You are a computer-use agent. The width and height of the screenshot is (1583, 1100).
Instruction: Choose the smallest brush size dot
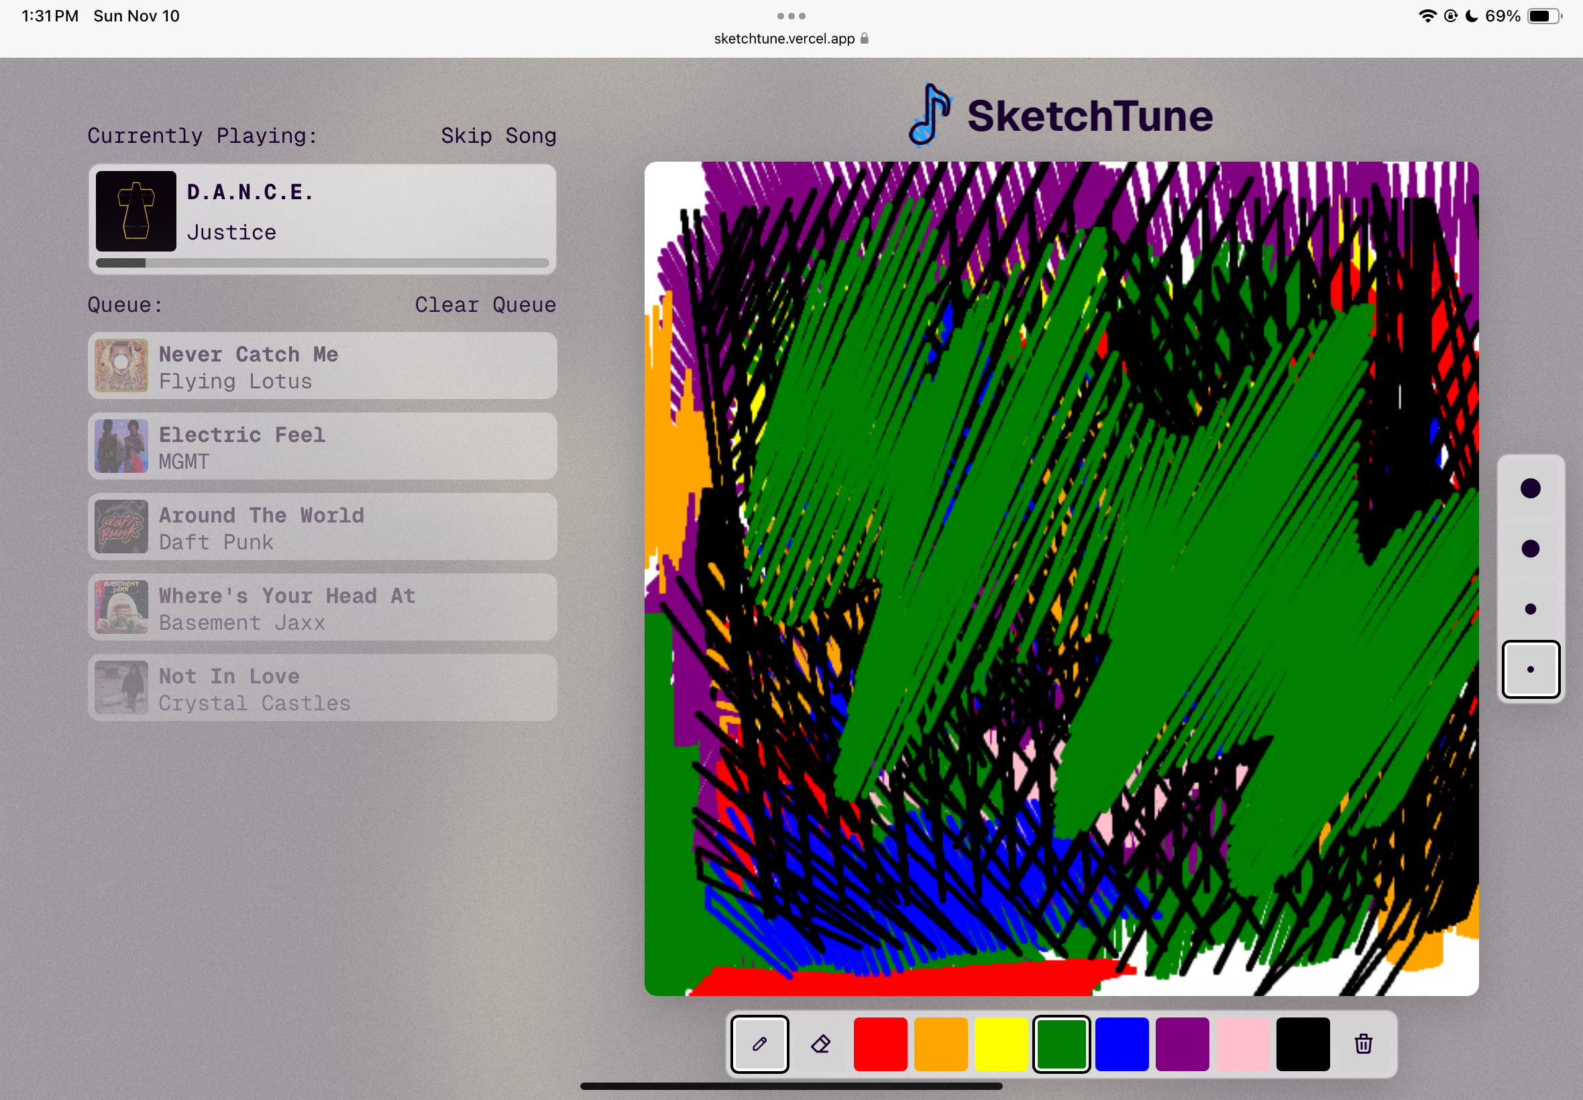point(1530,669)
